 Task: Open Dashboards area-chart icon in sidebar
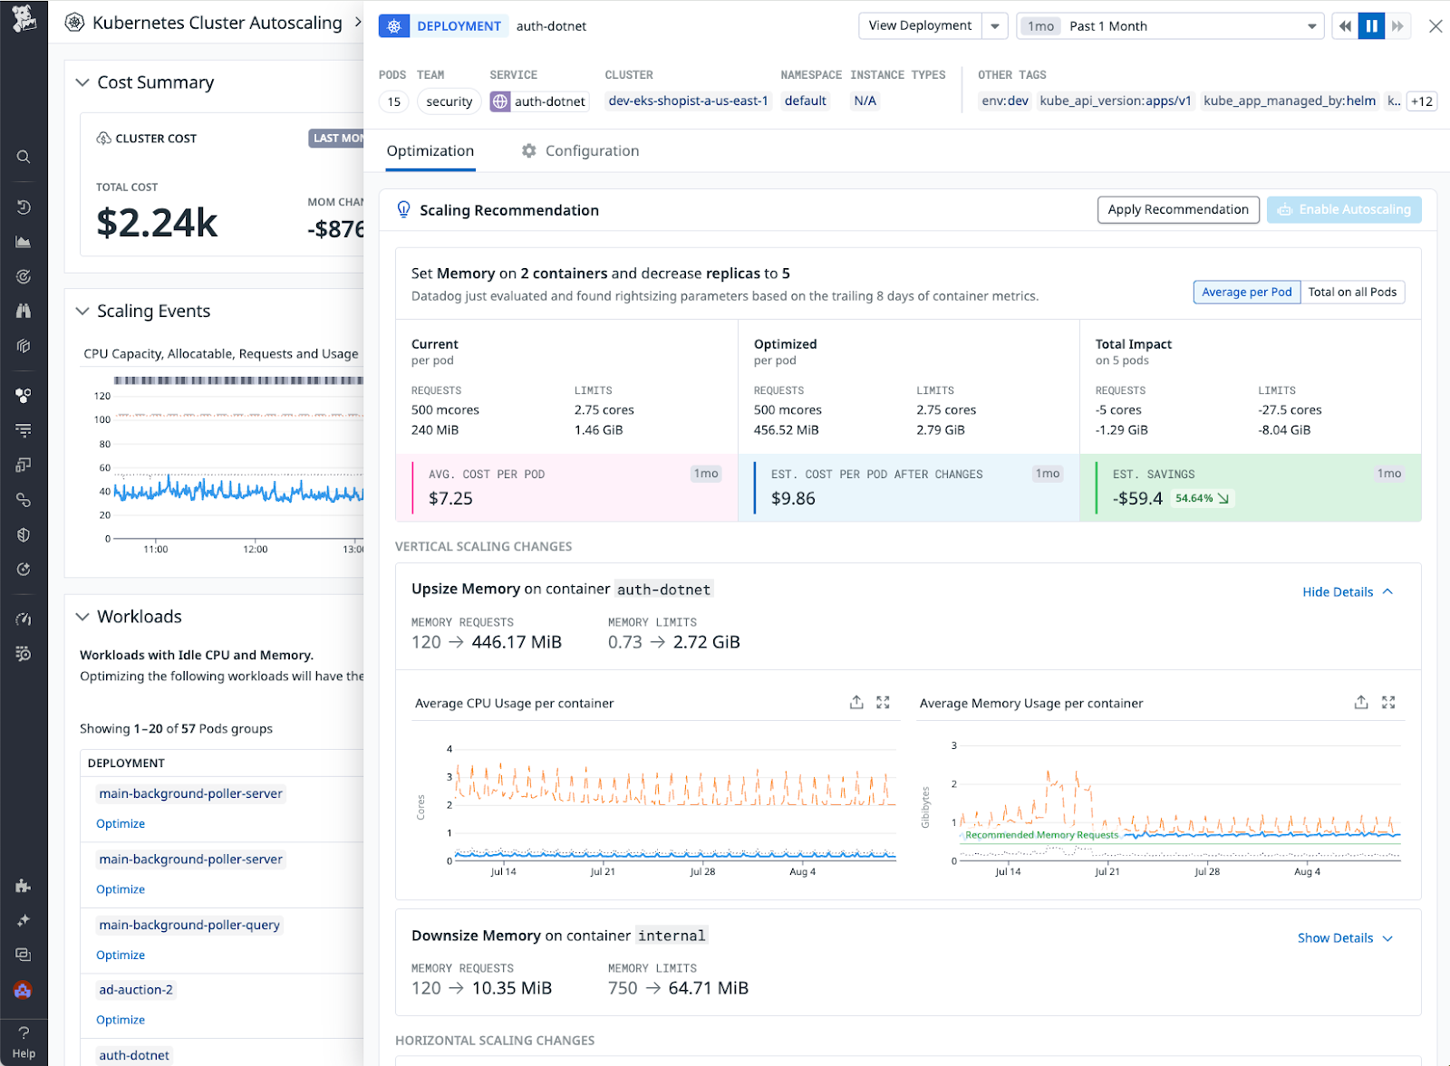24,242
